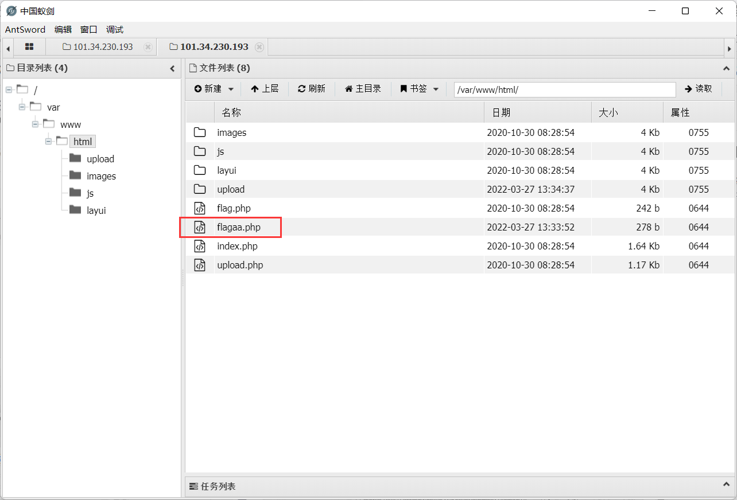
Task: Sort by 大小 column header
Action: pyautogui.click(x=627, y=112)
